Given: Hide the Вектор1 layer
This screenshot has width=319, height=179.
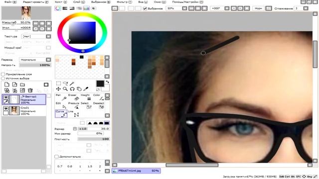Looking at the screenshot, I should [5, 97].
